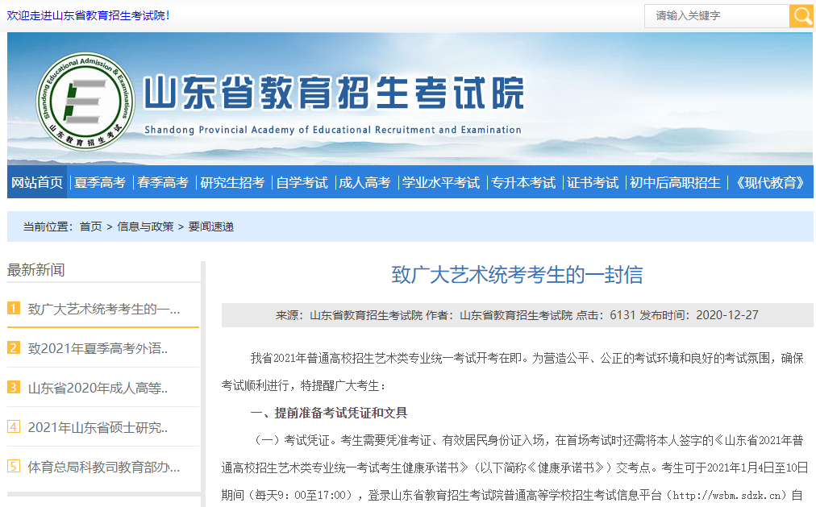Open the 《现代教育》 menu item

[770, 182]
